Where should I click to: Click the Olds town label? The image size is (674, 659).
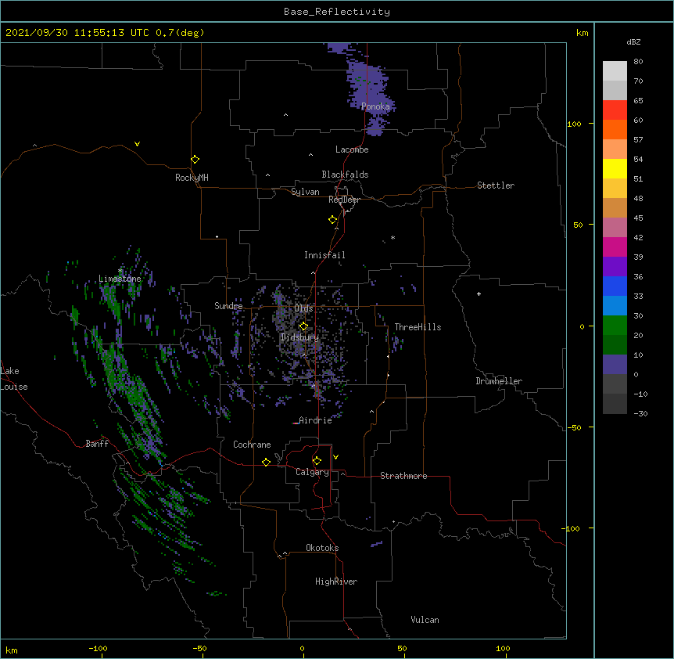point(303,308)
